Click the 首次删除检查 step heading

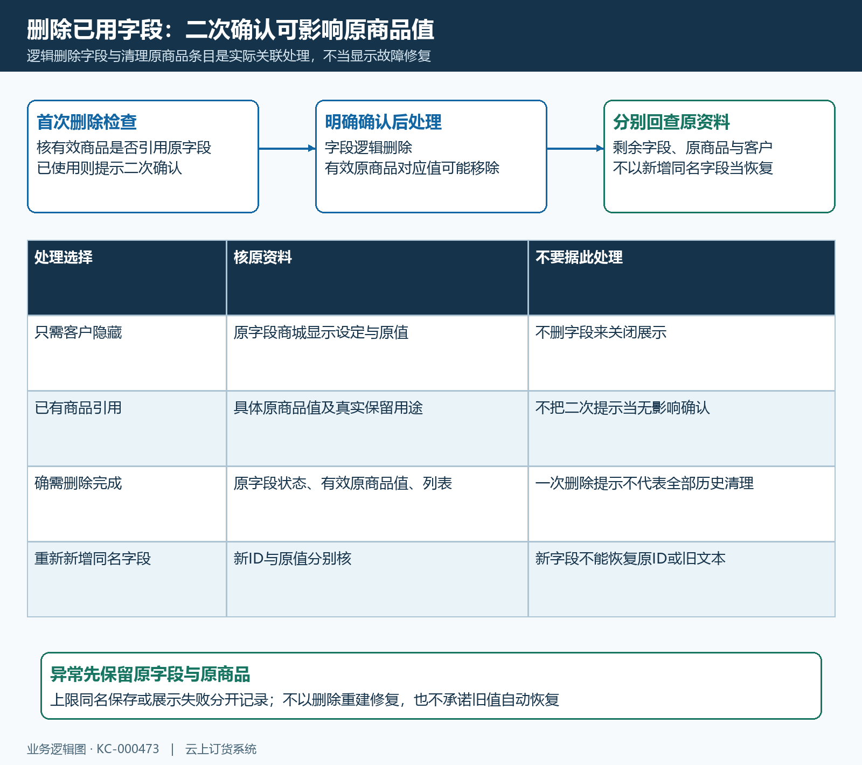click(x=87, y=122)
